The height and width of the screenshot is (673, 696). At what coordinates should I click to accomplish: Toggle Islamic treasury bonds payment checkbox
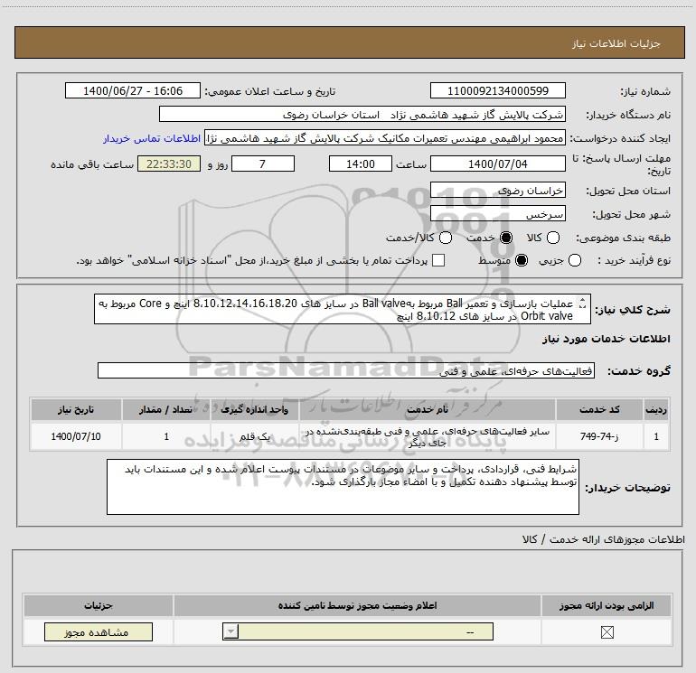(438, 260)
